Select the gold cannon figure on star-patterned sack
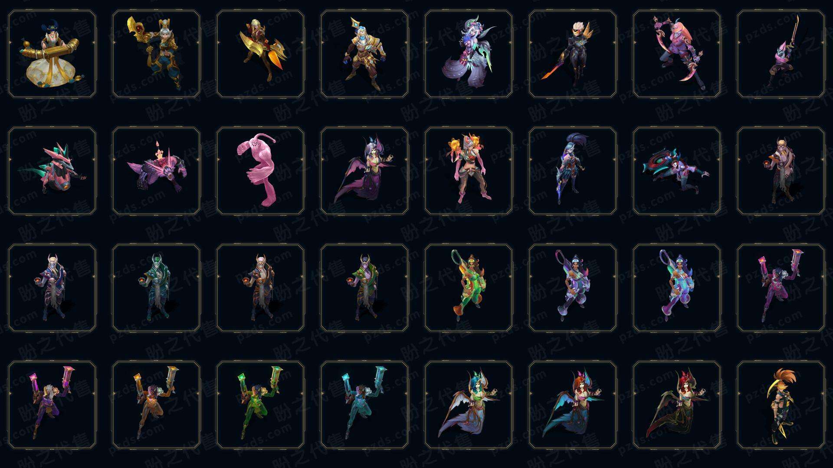The image size is (833, 468). (52, 54)
